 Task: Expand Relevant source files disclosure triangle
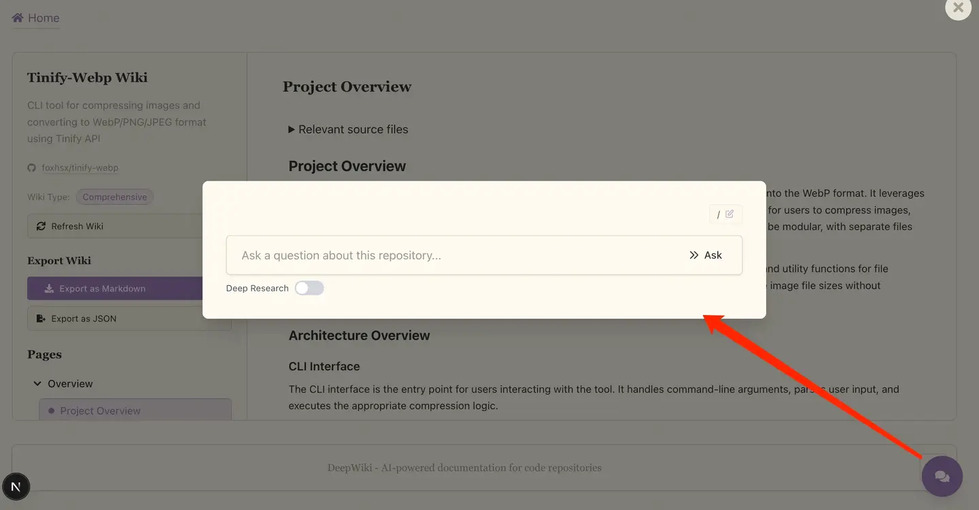coord(292,129)
